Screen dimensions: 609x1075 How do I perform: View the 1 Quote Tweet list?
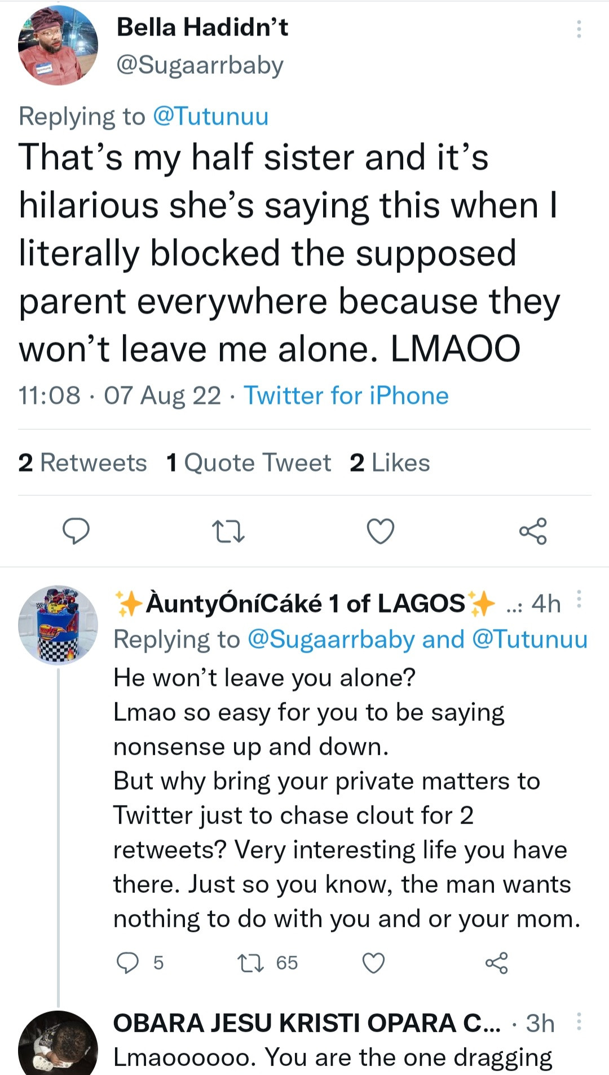pos(249,462)
